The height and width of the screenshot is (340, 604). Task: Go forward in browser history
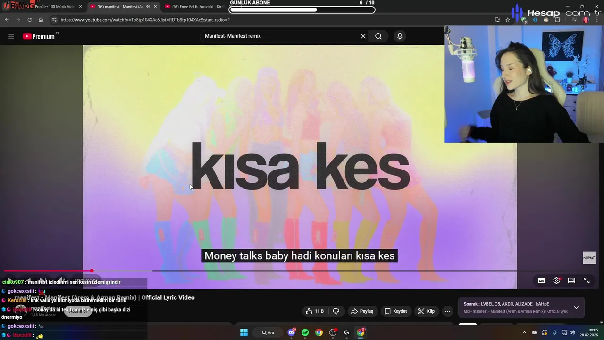tap(18, 20)
